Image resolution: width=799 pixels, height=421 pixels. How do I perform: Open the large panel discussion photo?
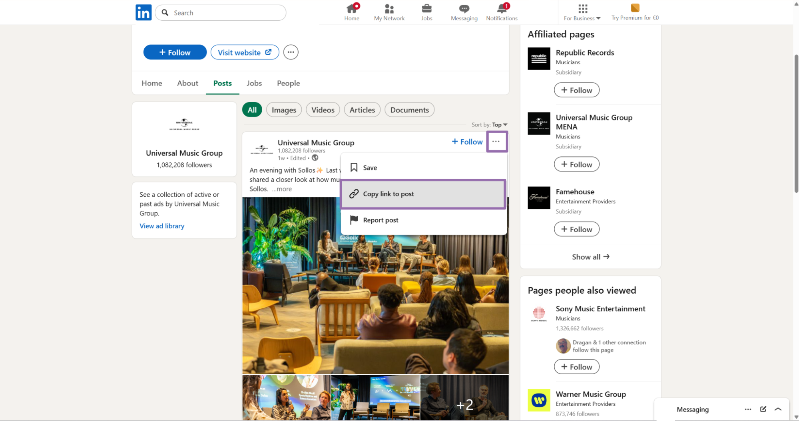[x=375, y=285]
